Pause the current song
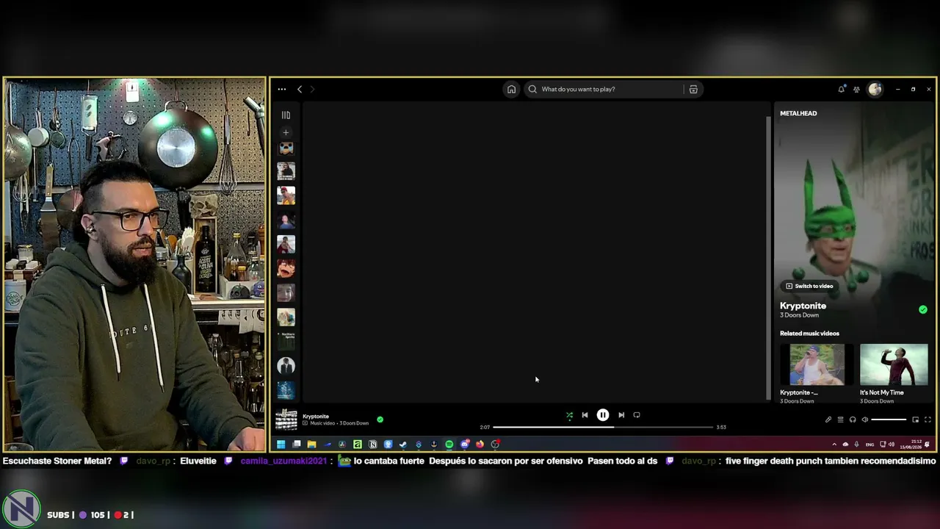940x529 pixels. (x=603, y=415)
